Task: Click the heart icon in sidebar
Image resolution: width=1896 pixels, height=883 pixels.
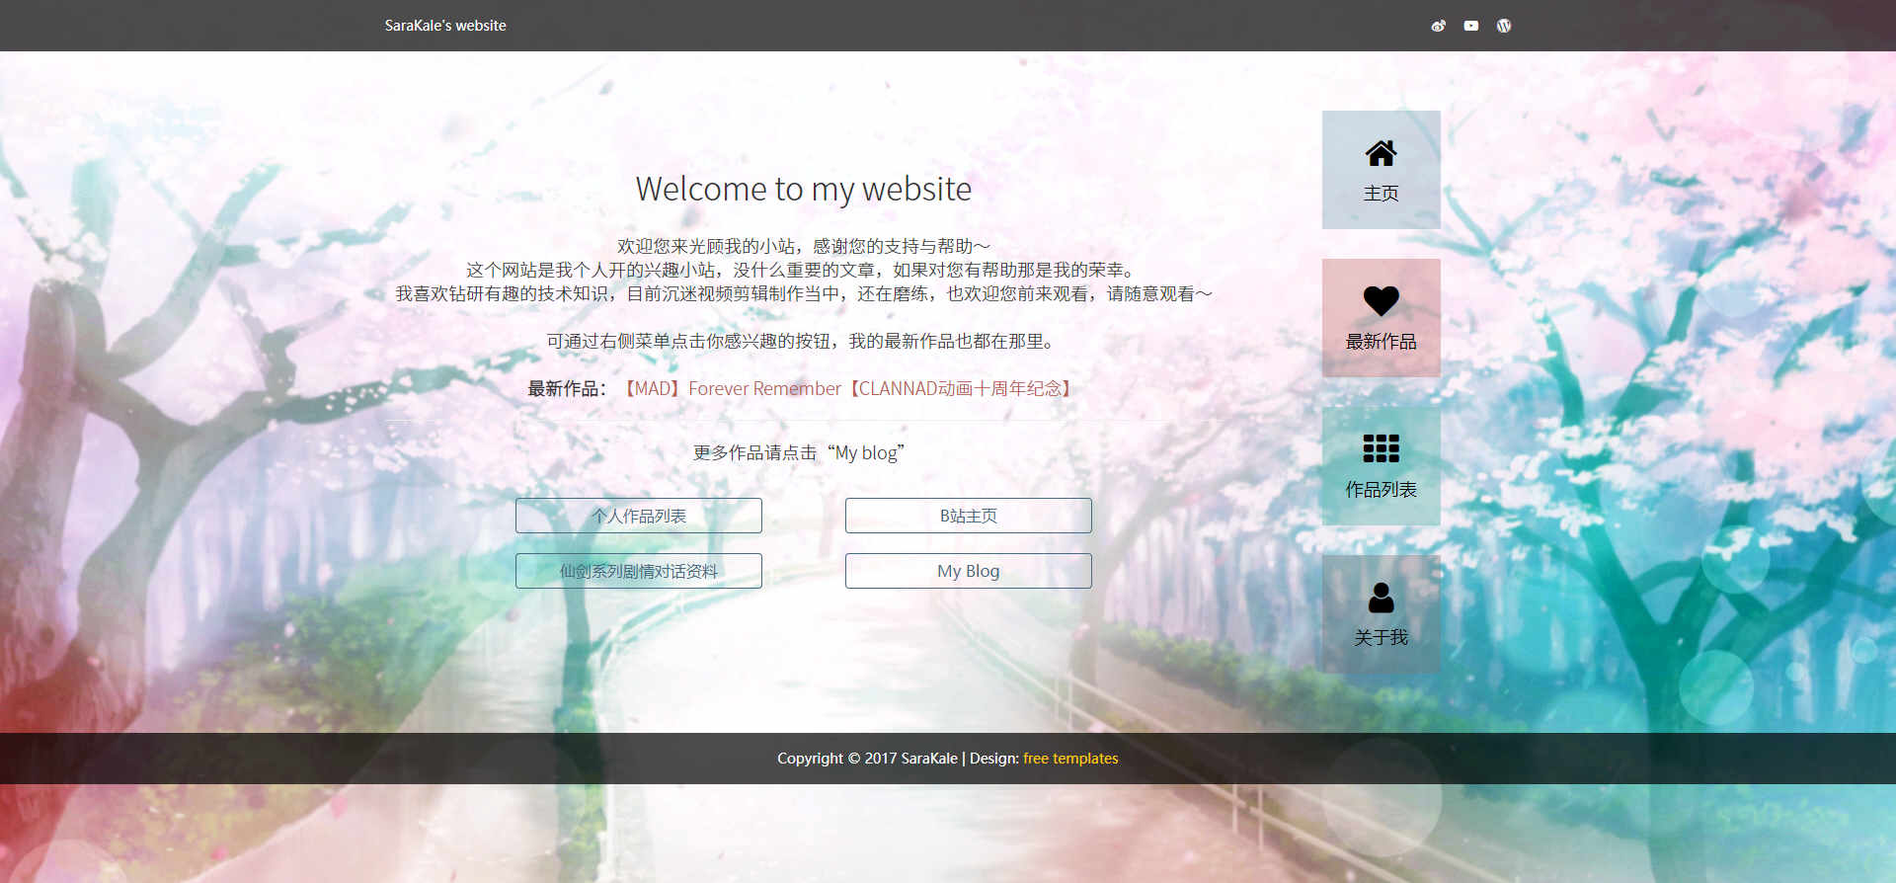Action: [1381, 300]
